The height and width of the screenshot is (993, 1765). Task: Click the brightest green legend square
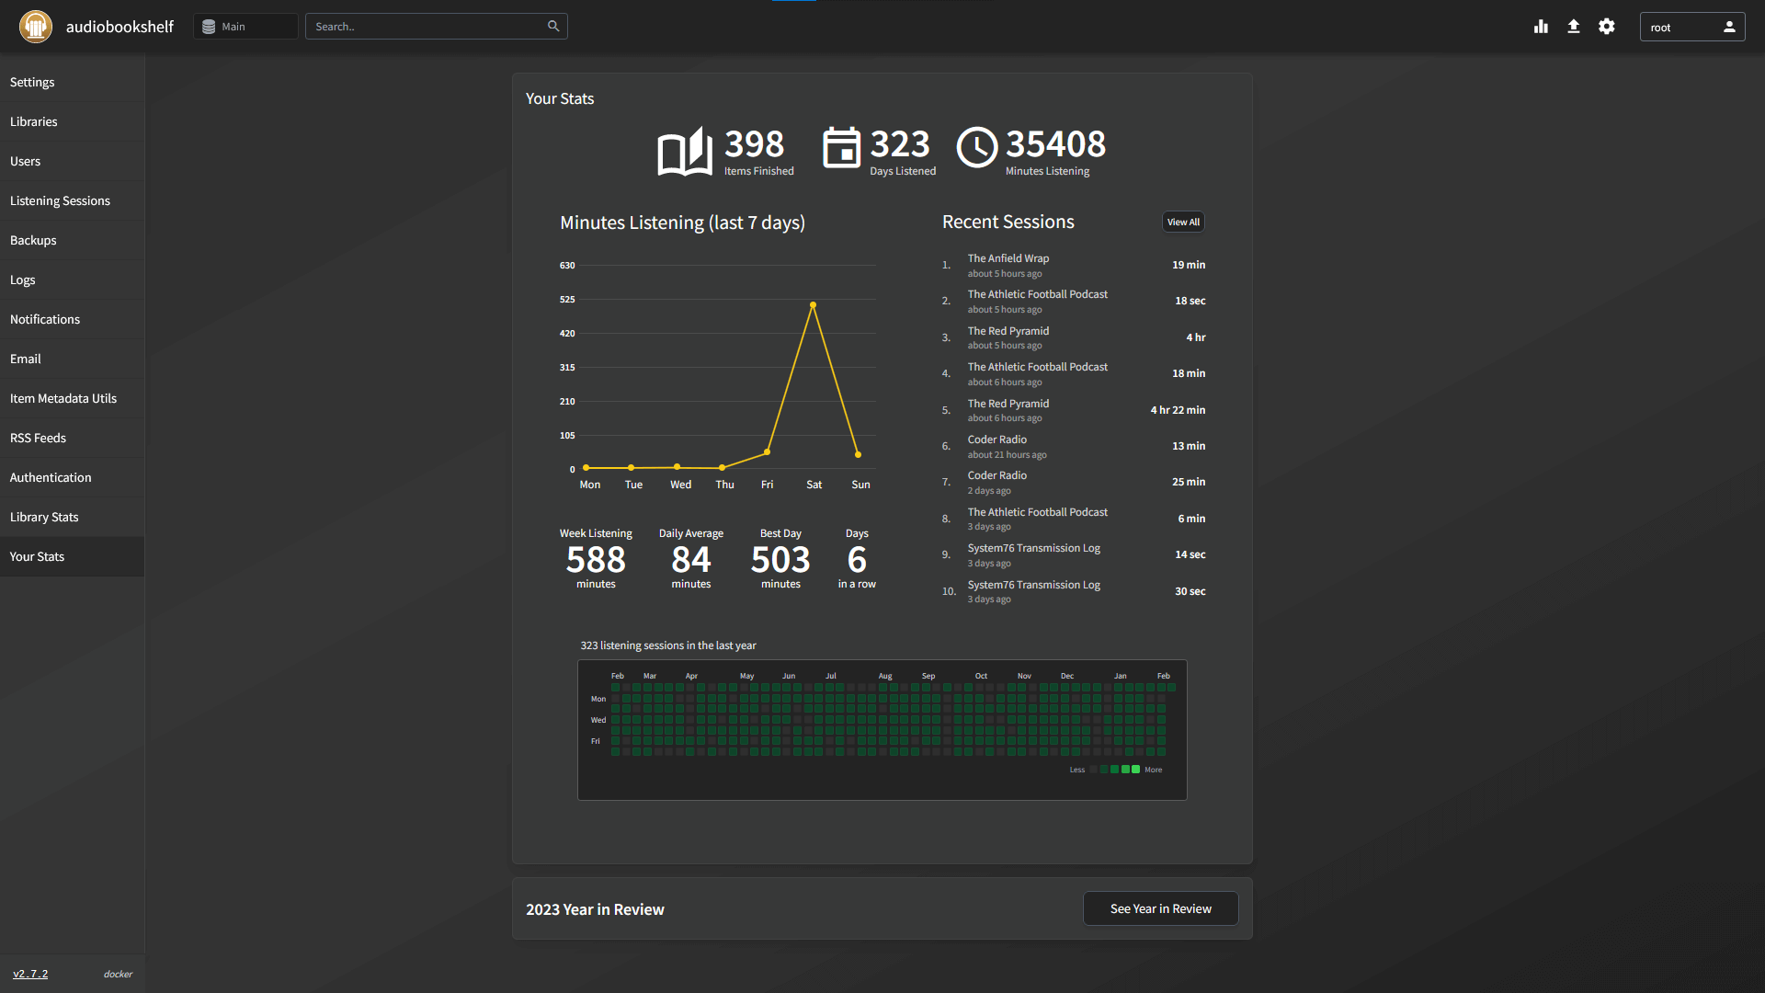click(1136, 770)
